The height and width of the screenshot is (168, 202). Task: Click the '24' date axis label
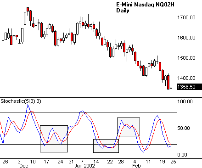[60, 162]
